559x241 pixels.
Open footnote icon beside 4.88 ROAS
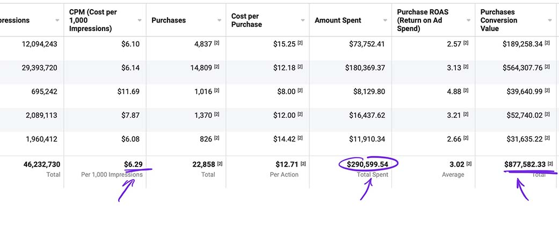[x=466, y=91]
